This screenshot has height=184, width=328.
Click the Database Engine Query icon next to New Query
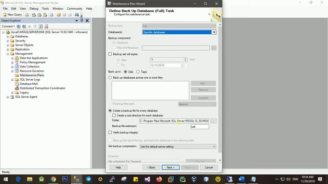pos(27,15)
